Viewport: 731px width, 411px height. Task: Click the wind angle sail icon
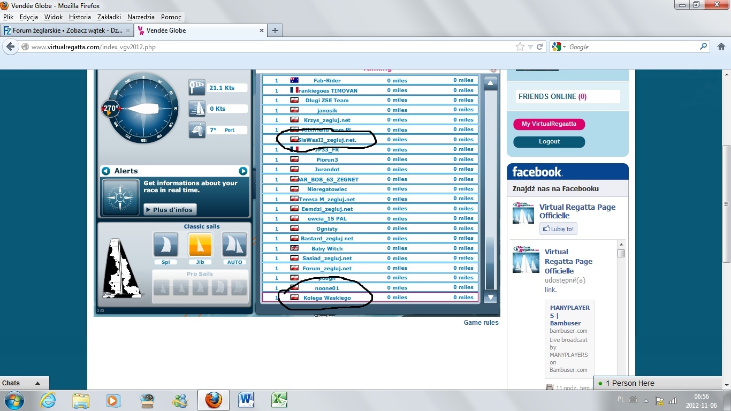(x=197, y=130)
